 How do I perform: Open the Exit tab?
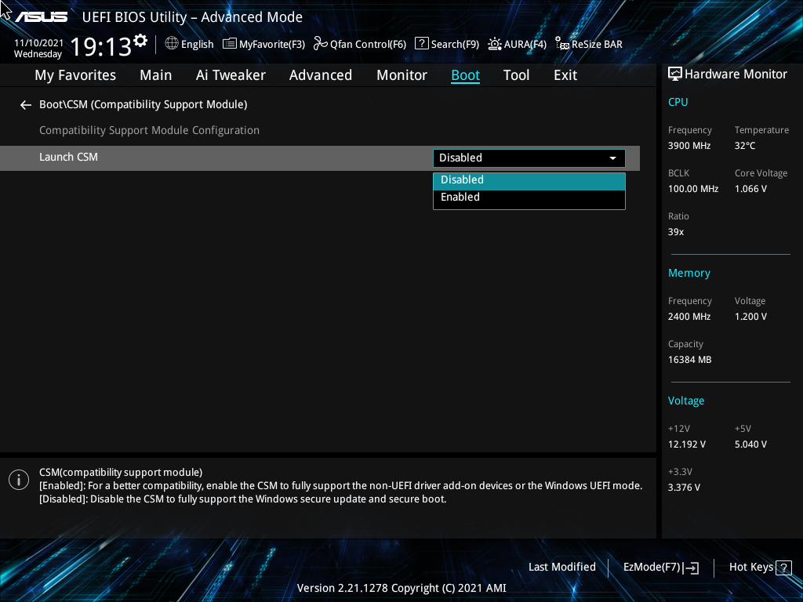tap(565, 75)
